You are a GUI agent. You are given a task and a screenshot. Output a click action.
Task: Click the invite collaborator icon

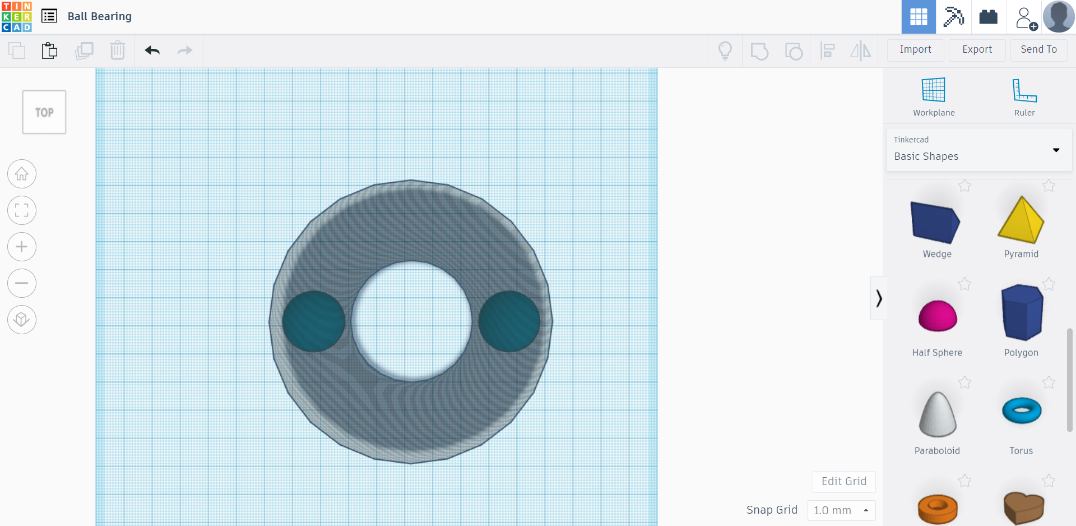point(1026,18)
